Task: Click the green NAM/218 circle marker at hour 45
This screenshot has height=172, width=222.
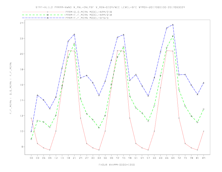Action: pyautogui.click(x=124, y=47)
